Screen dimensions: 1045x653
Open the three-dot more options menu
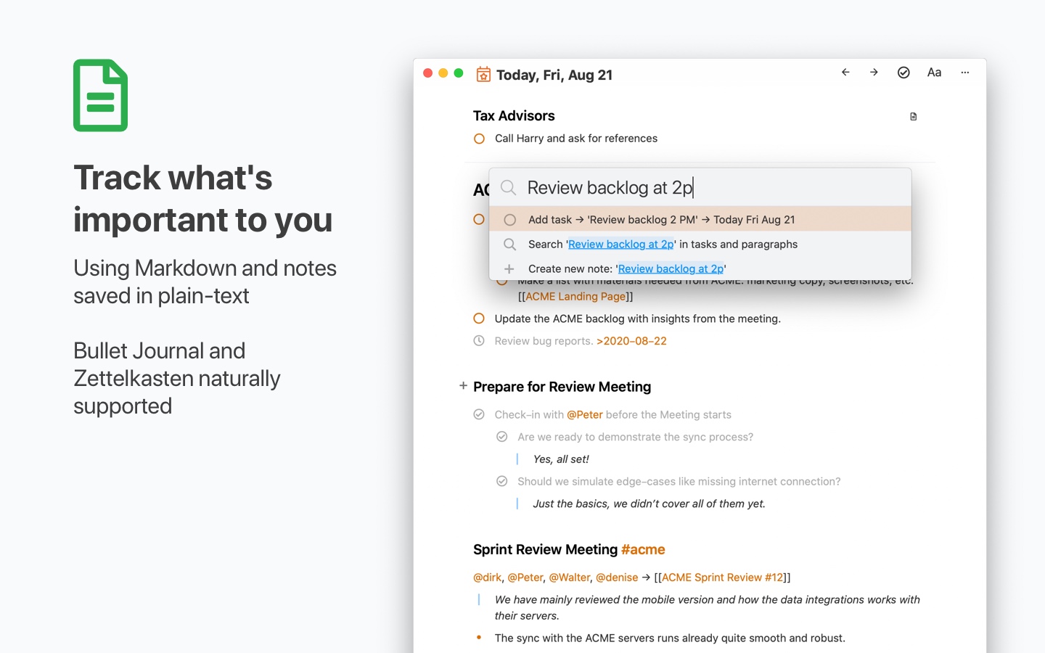tap(965, 73)
